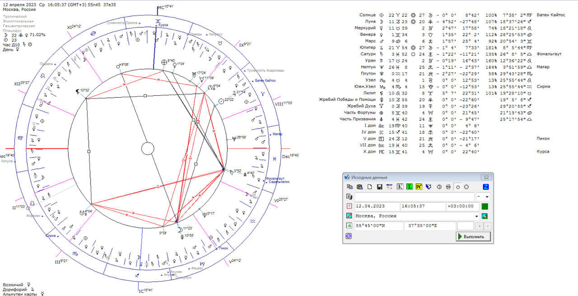Click the name database icon beside the empty name field
This screenshot has width=578, height=296.
(349, 197)
